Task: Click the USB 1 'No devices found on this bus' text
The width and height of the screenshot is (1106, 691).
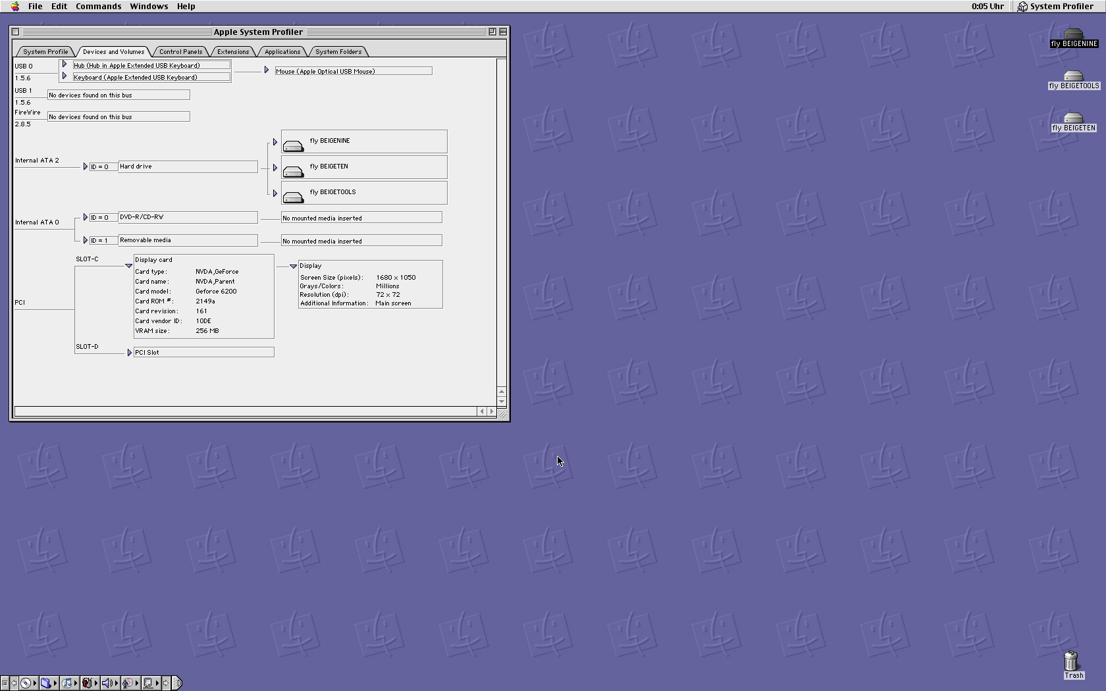Action: point(90,95)
